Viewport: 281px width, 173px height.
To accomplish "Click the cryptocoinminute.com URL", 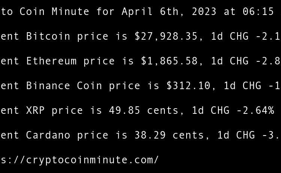I will tap(80, 160).
